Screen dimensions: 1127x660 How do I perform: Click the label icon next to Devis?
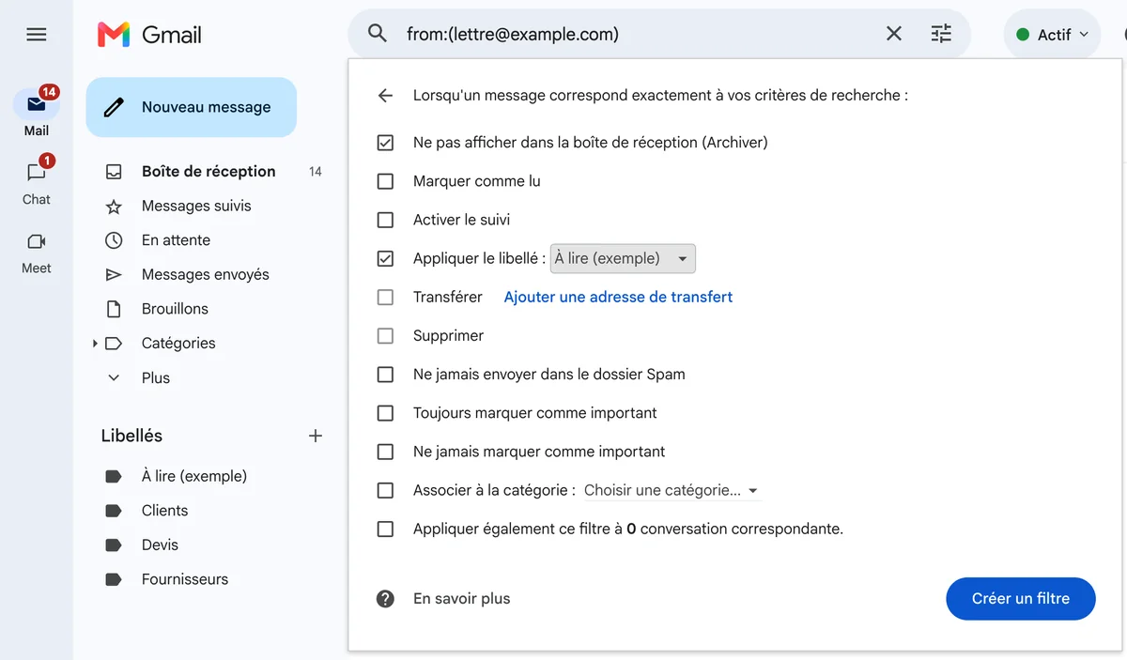(114, 545)
